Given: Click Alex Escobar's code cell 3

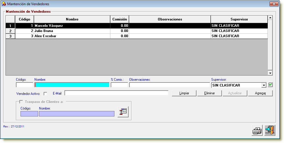Looking at the screenshot, I should (x=25, y=36).
